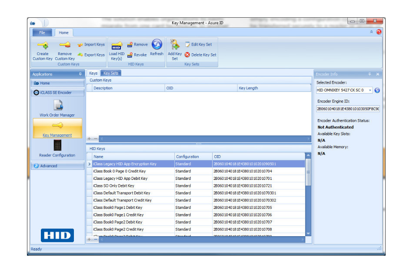
Task: Click the HID Keys scroll down arrow
Action: (x=308, y=234)
